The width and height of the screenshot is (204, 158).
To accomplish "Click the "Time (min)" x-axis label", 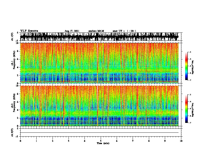I will pos(103,143).
